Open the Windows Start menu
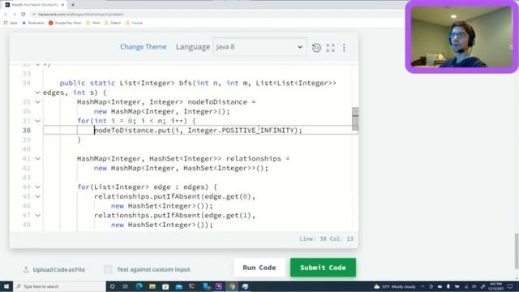This screenshot has width=519, height=292. click(6, 286)
